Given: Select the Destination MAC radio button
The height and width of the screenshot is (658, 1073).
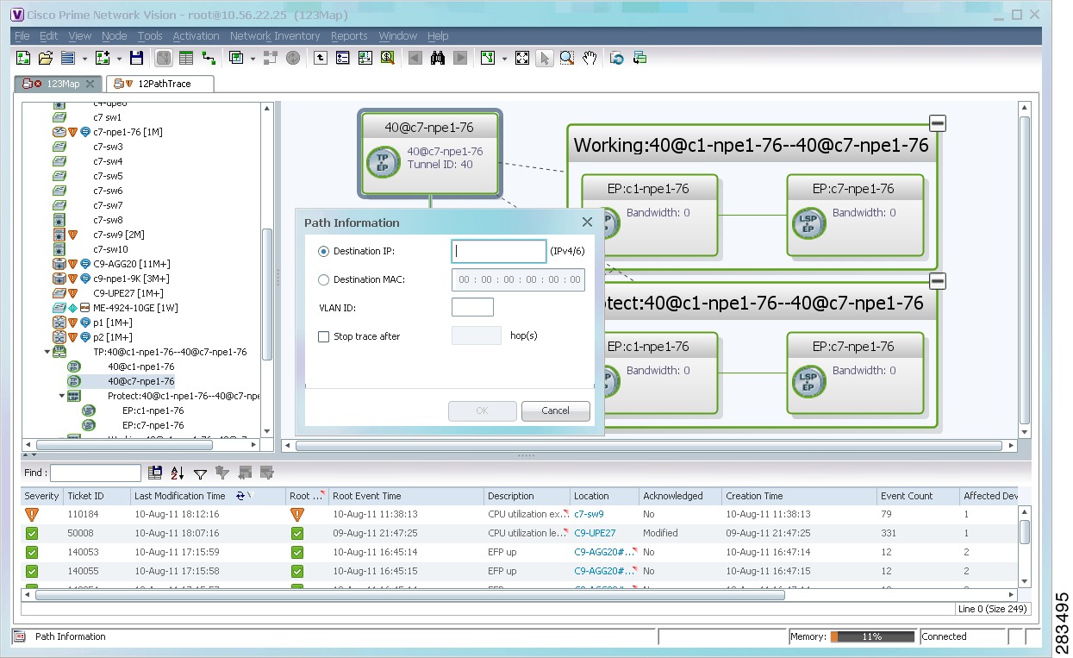Looking at the screenshot, I should 324,279.
